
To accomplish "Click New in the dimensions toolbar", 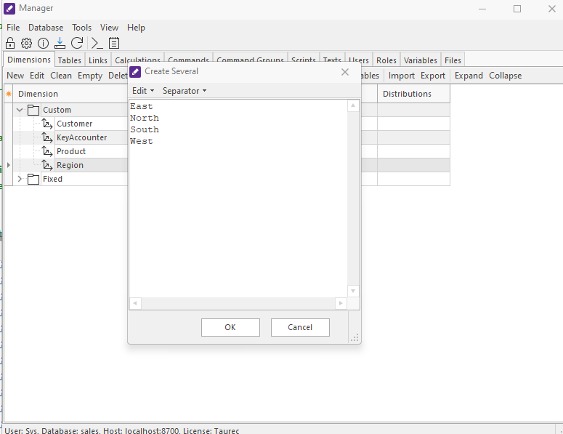I will click(x=15, y=76).
